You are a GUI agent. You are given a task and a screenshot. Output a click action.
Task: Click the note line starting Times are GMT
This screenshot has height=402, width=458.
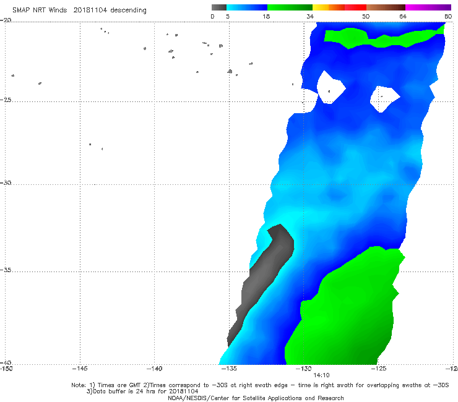(x=260, y=385)
